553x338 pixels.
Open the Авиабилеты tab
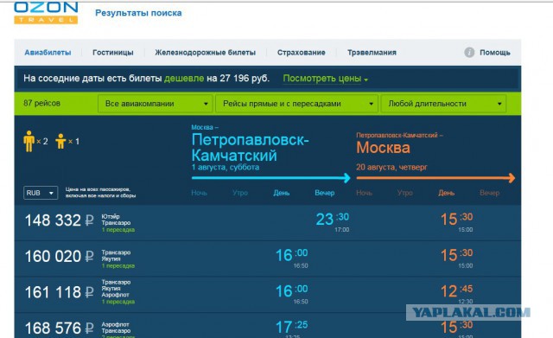click(x=48, y=53)
